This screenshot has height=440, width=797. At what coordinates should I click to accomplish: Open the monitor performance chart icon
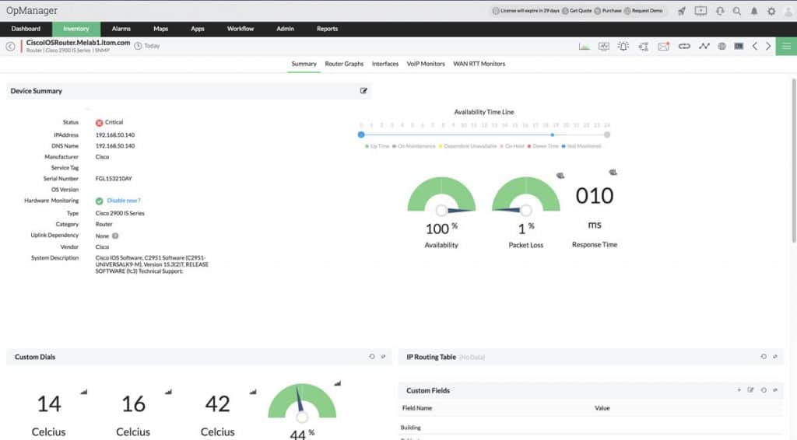[x=604, y=46]
